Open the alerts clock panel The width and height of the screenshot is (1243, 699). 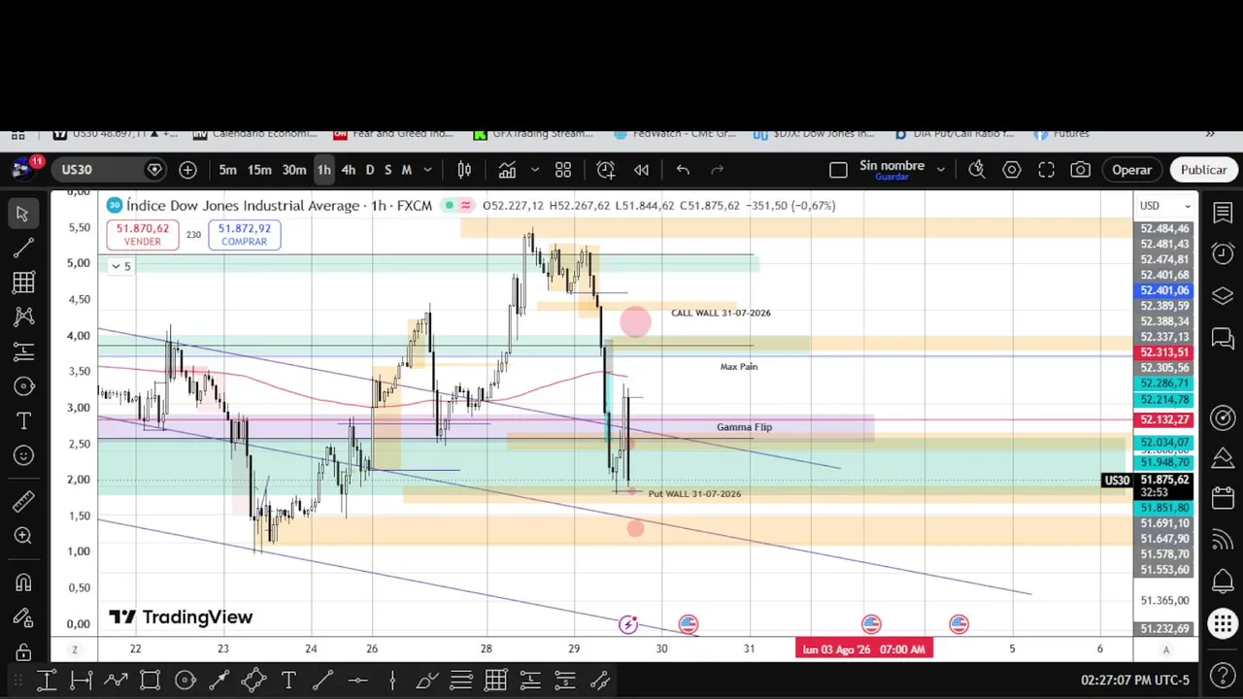[x=1223, y=254]
